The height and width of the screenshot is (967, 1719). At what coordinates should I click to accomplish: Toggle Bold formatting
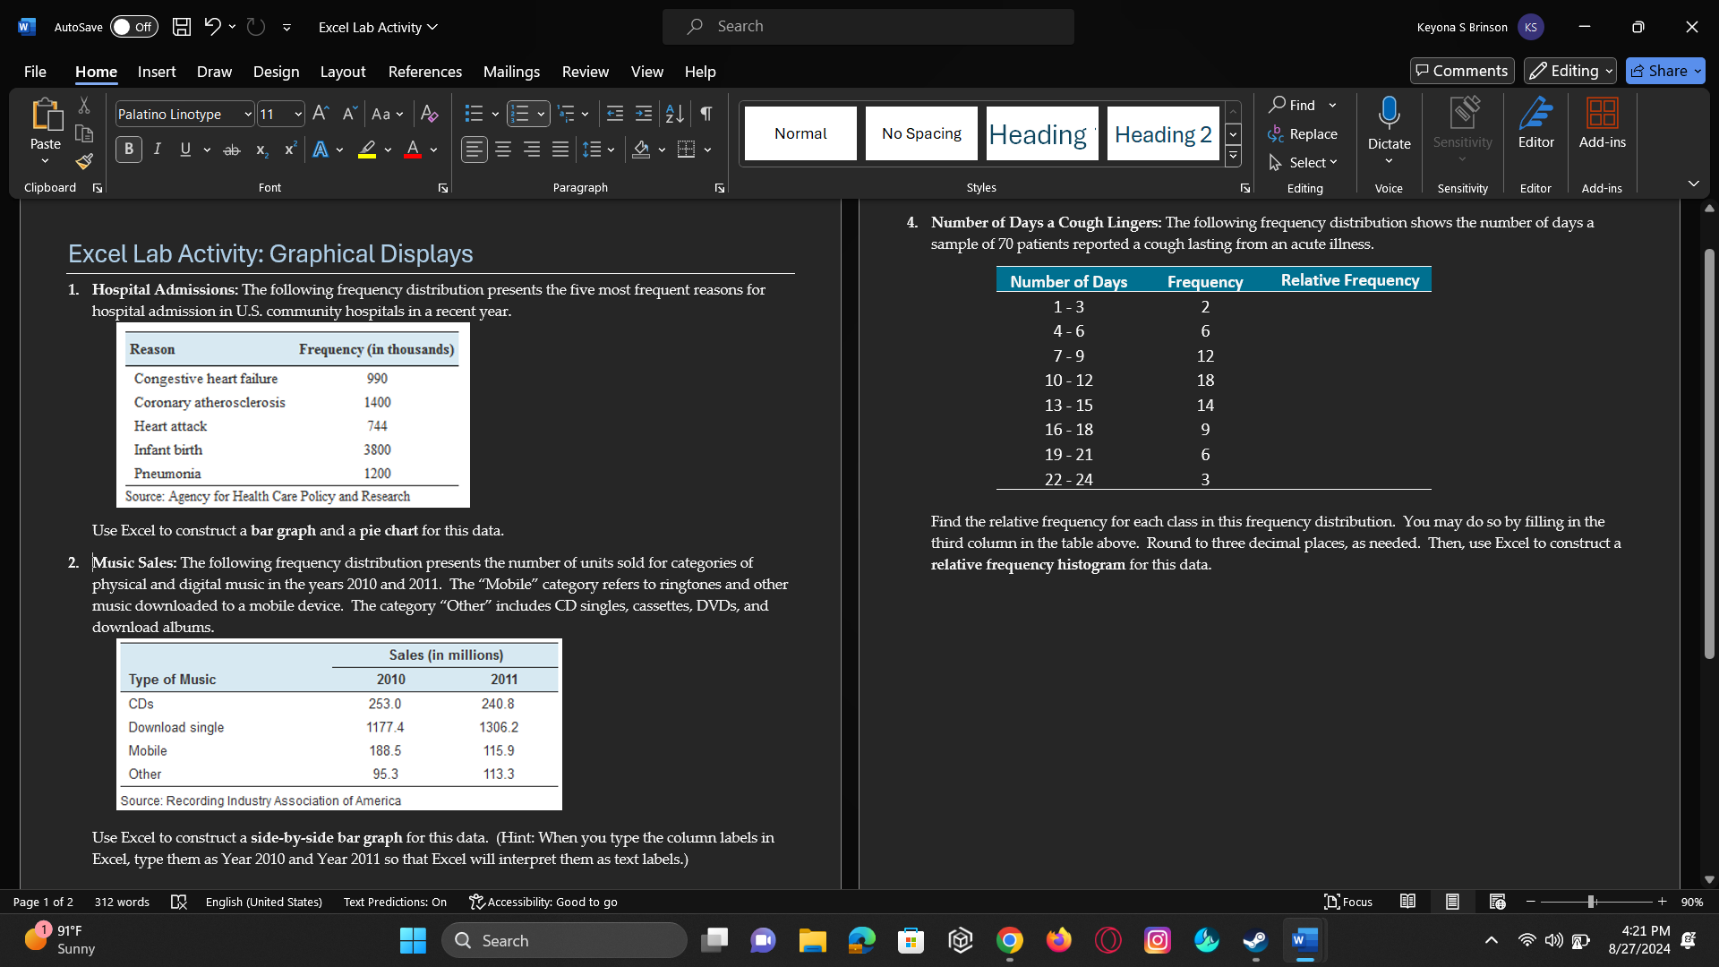[x=129, y=150]
